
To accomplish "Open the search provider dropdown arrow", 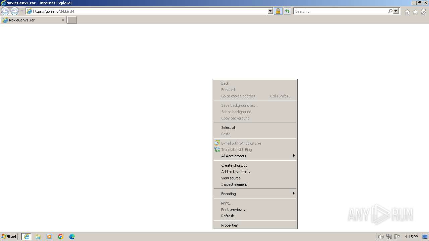I will pyautogui.click(x=396, y=11).
